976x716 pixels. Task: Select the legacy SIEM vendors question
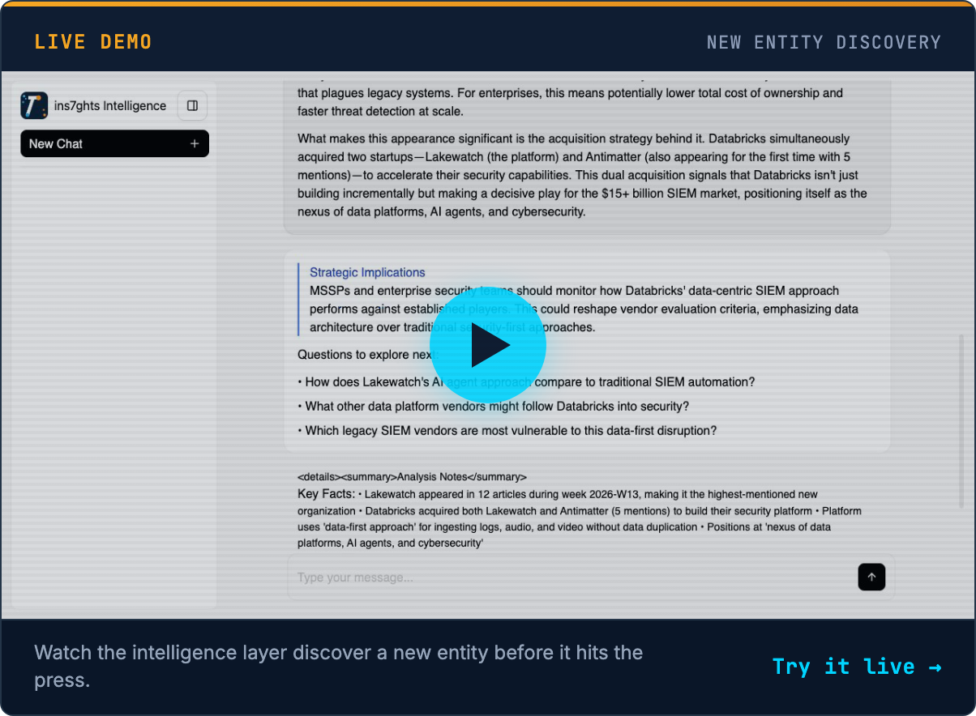coord(507,430)
